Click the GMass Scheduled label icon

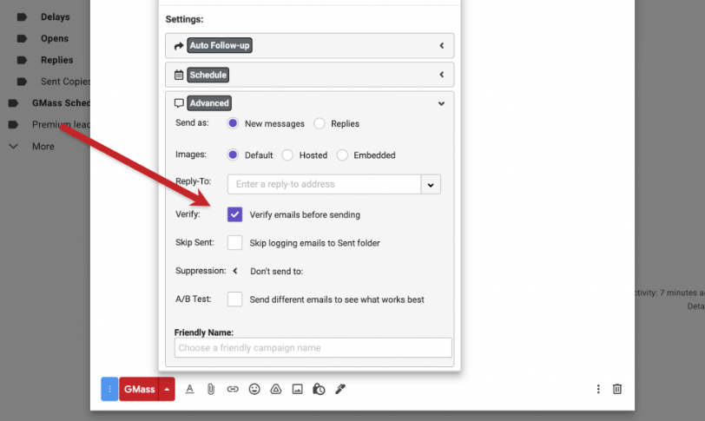[x=13, y=103]
